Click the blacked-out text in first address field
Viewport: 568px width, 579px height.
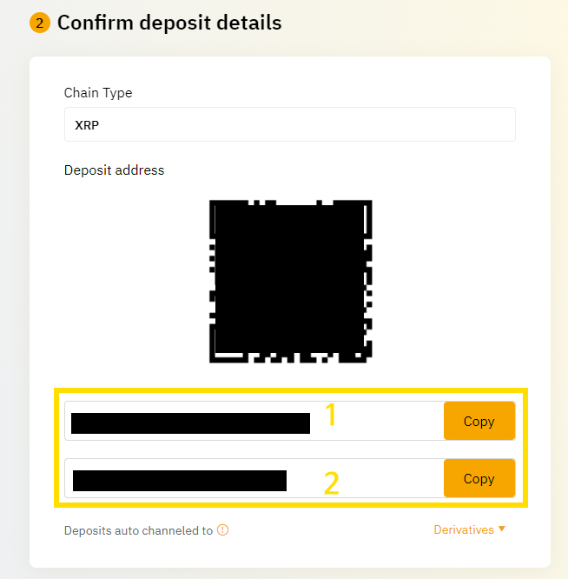tap(190, 423)
